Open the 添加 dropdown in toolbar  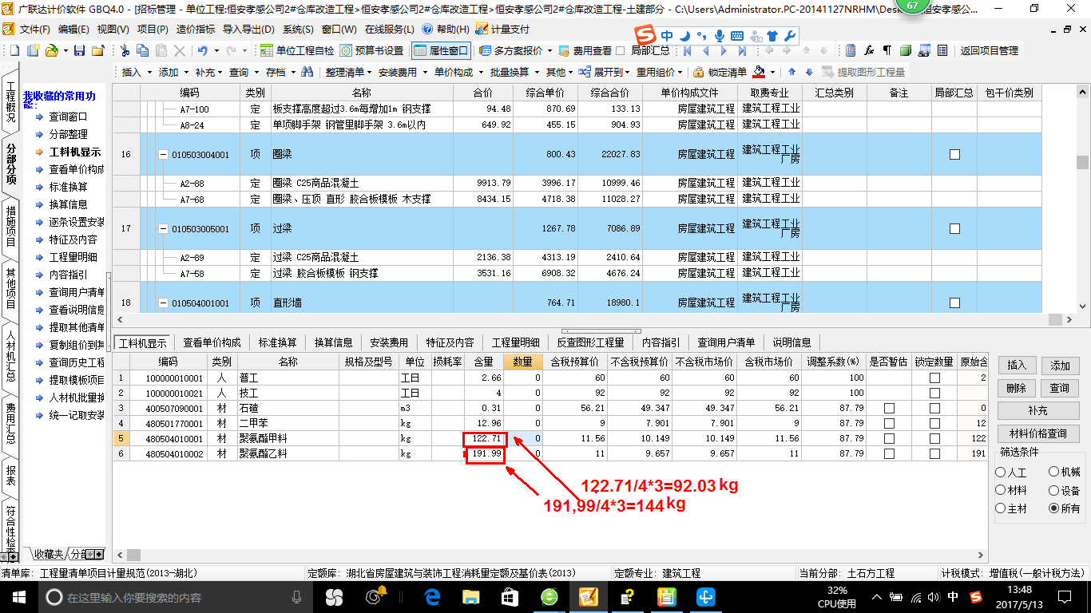173,72
